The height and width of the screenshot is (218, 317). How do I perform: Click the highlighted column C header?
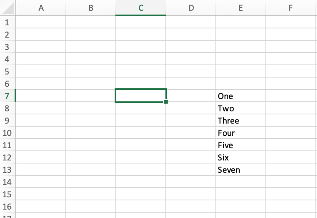141,8
